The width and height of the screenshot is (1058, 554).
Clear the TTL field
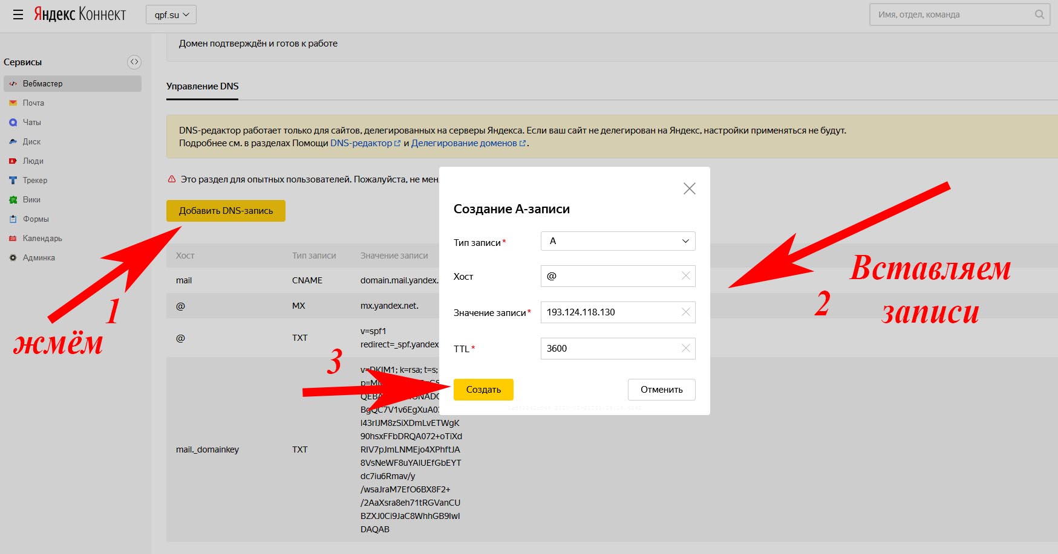(x=685, y=349)
